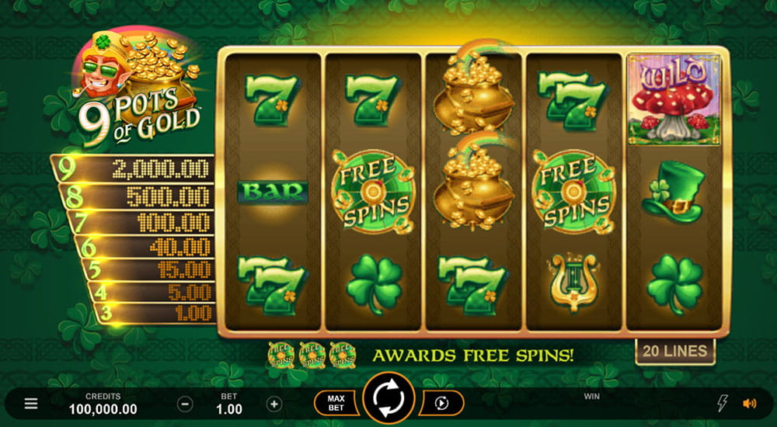Viewport: 777px width, 427px height.
Task: Decrease bet with minus button
Action: pos(185,404)
